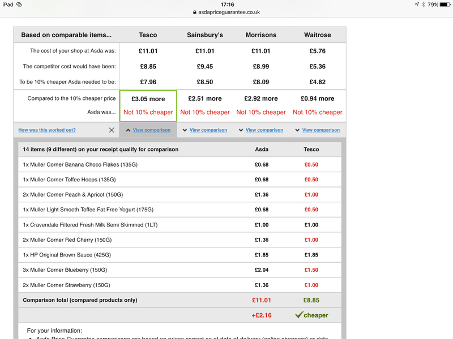
Task: Tap the Wi-Fi icon next to iPad
Action: coord(19,5)
